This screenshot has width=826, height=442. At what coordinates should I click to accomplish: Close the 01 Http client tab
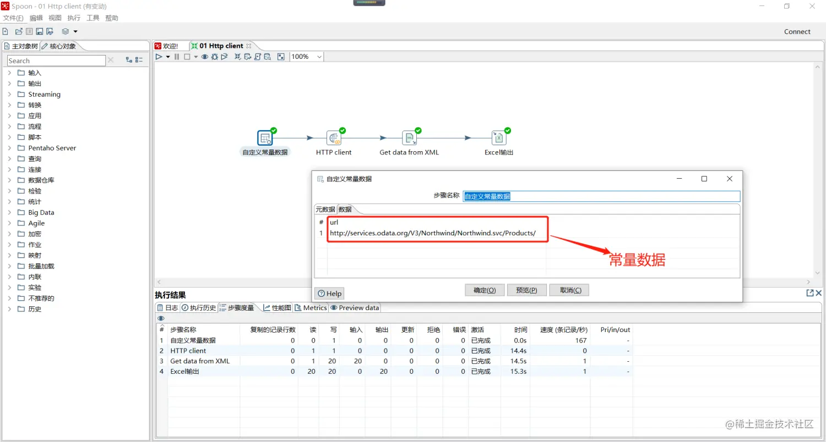click(x=249, y=46)
